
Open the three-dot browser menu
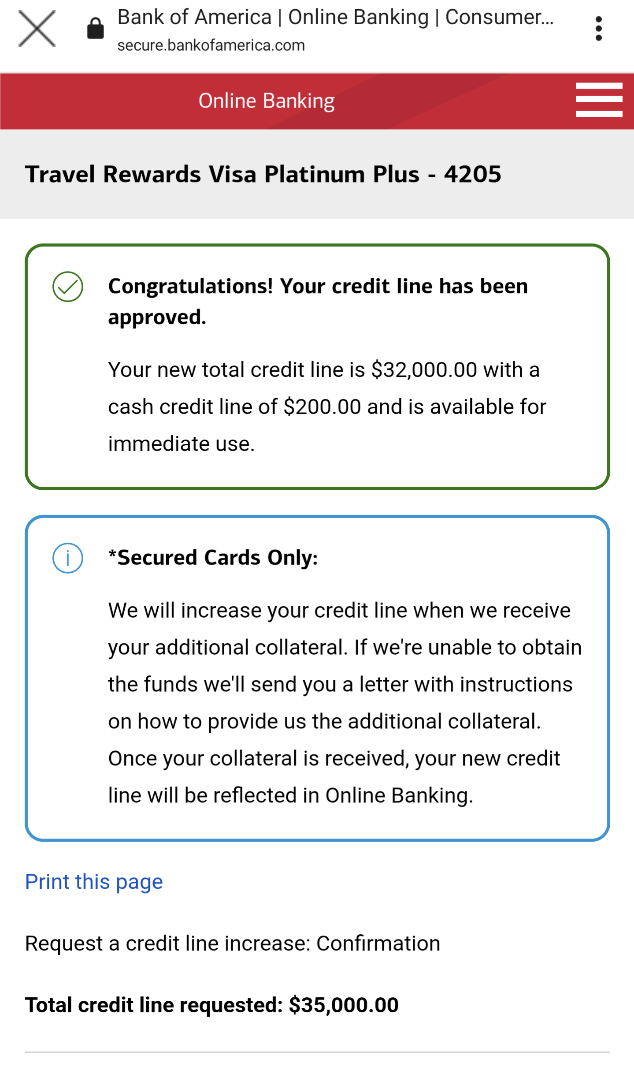point(598,29)
